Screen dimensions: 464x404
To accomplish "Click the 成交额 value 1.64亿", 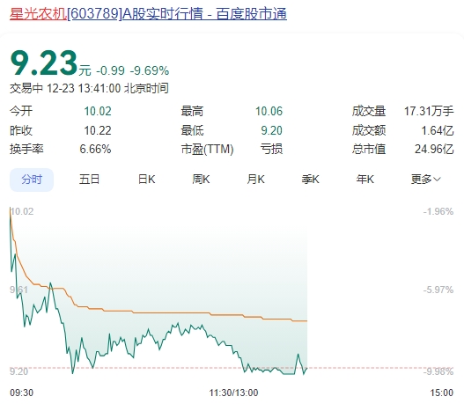I will (x=438, y=130).
